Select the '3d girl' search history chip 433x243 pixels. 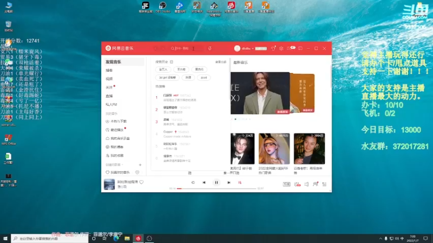pyautogui.click(x=167, y=78)
